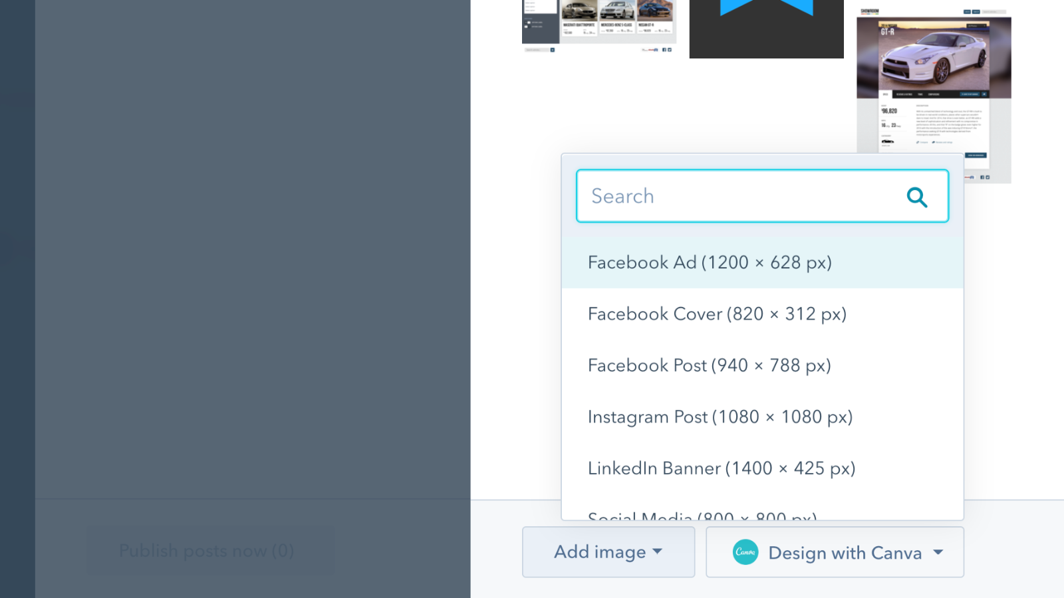Focus the Search input field
The width and height of the screenshot is (1064, 598).
click(x=762, y=196)
